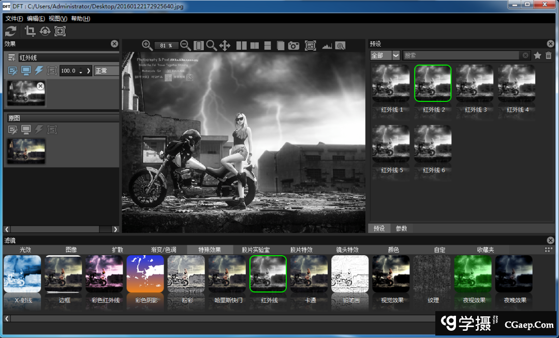Add preset to favorites with star icon
Image resolution: width=559 pixels, height=338 pixels.
[538, 55]
